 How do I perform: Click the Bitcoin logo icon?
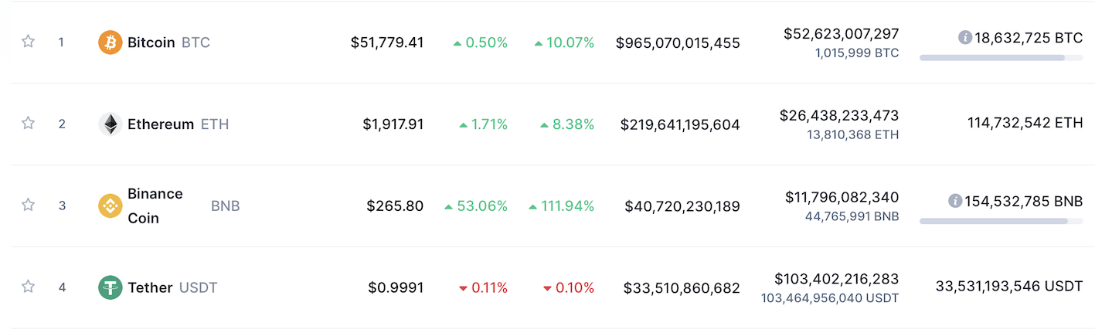(111, 42)
